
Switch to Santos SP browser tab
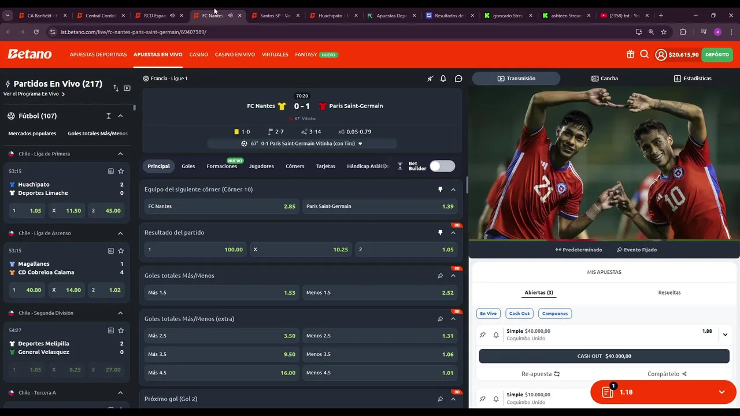coord(274,16)
